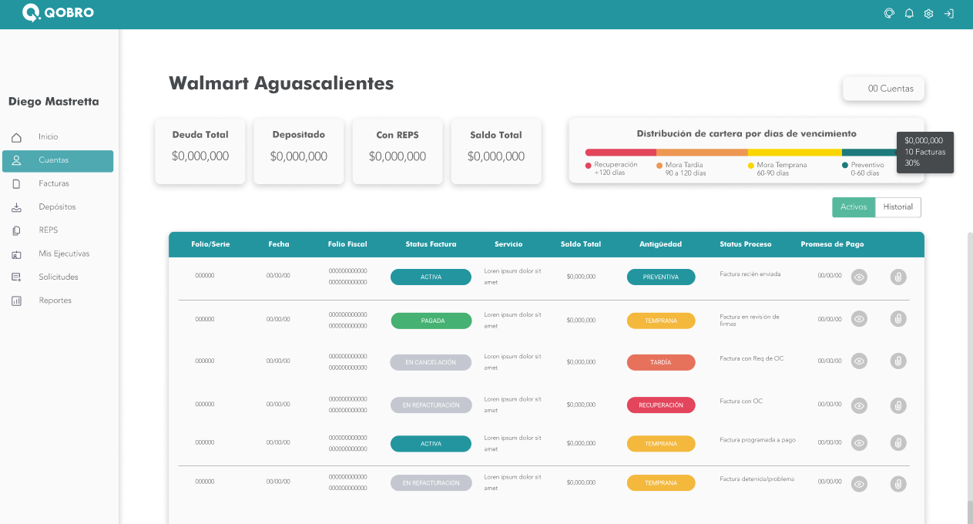Screen dimensions: 973x524
Task: Open the support headset icon in top bar
Action: coord(889,13)
